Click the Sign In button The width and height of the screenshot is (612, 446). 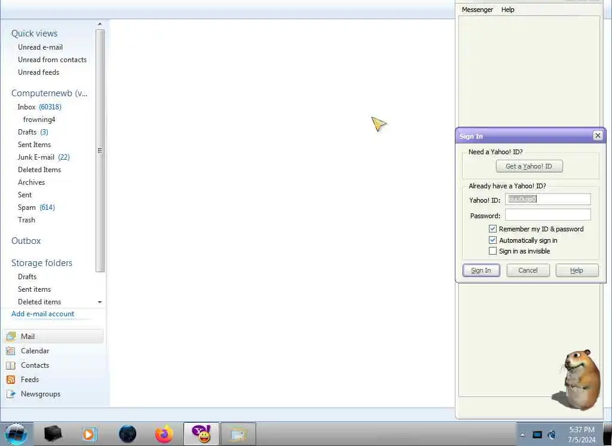(481, 270)
